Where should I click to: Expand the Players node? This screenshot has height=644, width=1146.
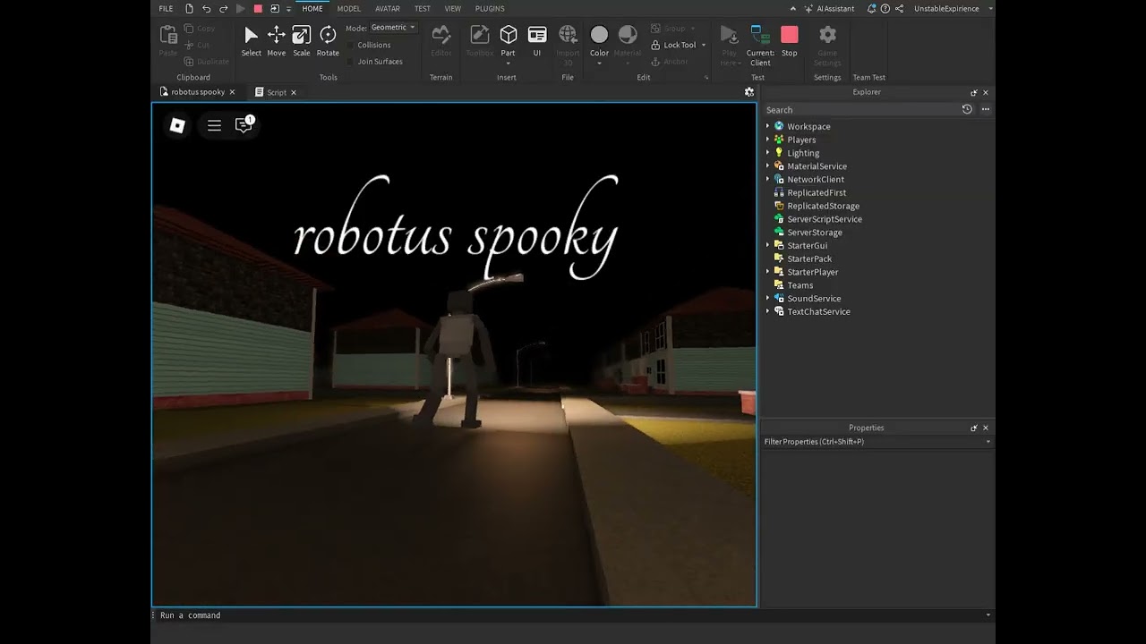pos(767,140)
